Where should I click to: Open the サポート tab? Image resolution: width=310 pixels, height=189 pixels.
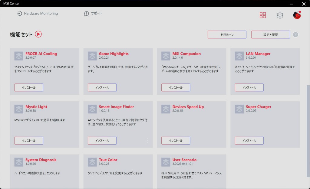click(93, 14)
